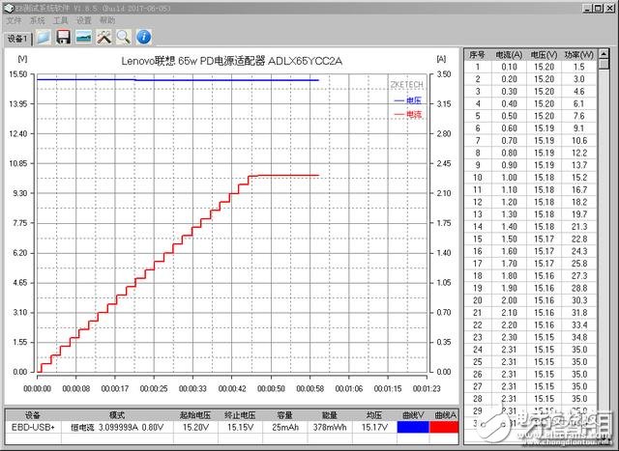This screenshot has height=451, width=619.
Task: Switch to the 设备1 tab
Action: (x=17, y=39)
